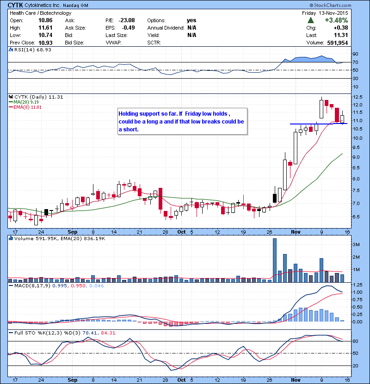This screenshot has width=370, height=384.
Task: Click the MA(20) 9.19 legend text
Action: pos(26,102)
